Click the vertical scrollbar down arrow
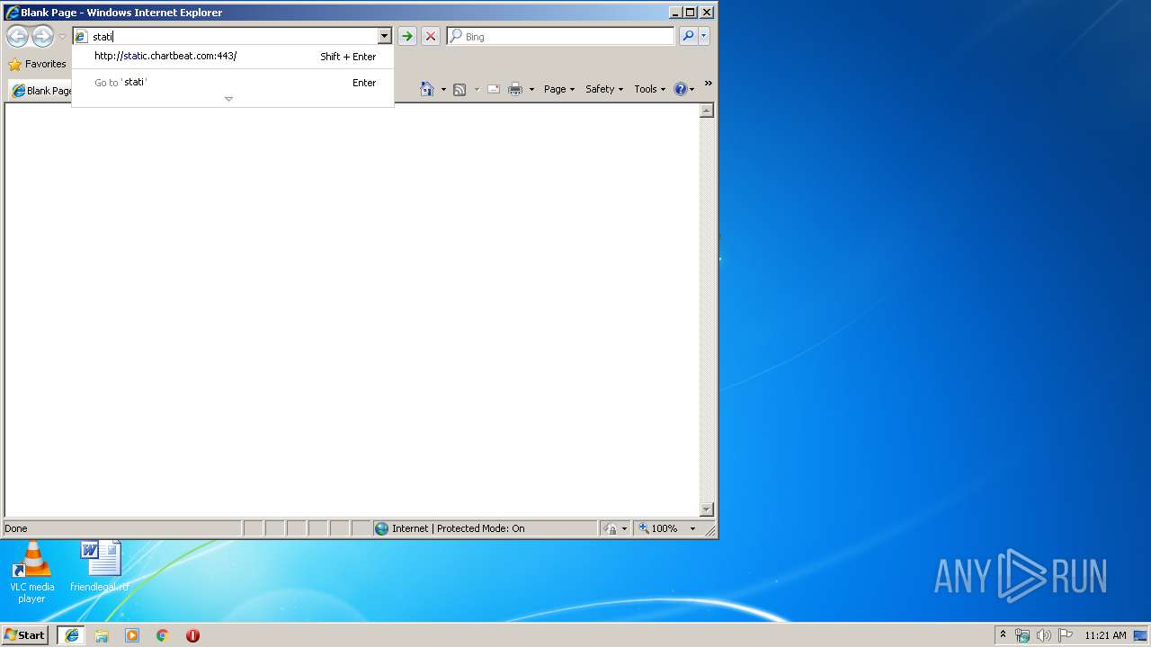The height and width of the screenshot is (647, 1151). coord(707,510)
